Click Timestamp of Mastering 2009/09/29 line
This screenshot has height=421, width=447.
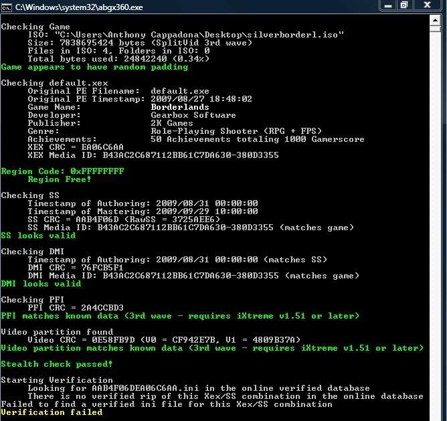point(143,212)
